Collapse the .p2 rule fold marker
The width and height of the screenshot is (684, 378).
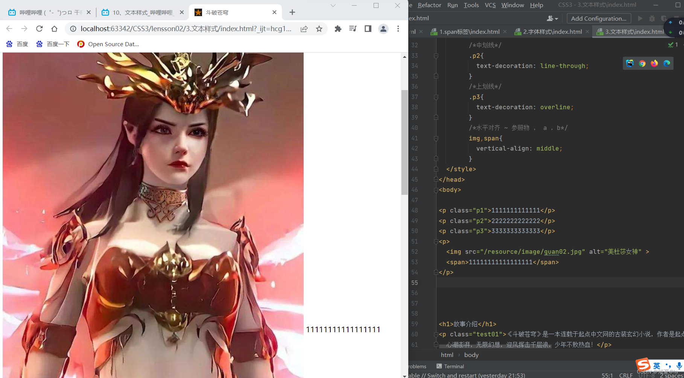(x=436, y=56)
